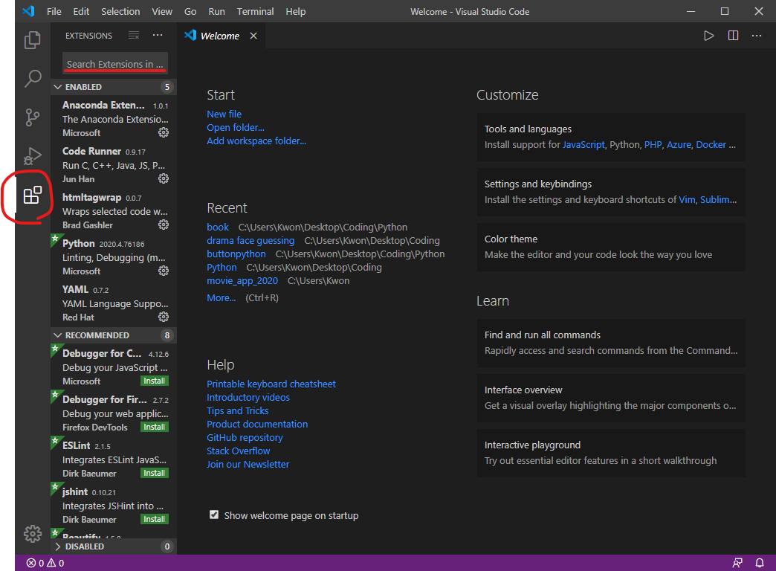The image size is (776, 571).
Task: Click the VS Code logo in title bar
Action: 29,11
